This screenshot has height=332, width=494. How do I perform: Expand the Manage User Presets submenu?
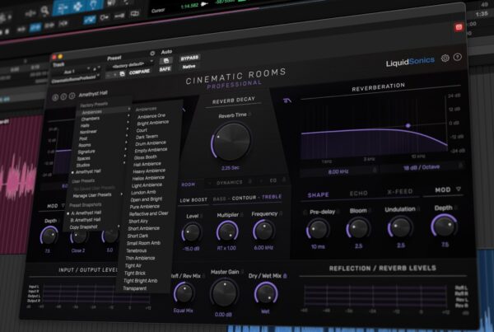click(x=122, y=194)
